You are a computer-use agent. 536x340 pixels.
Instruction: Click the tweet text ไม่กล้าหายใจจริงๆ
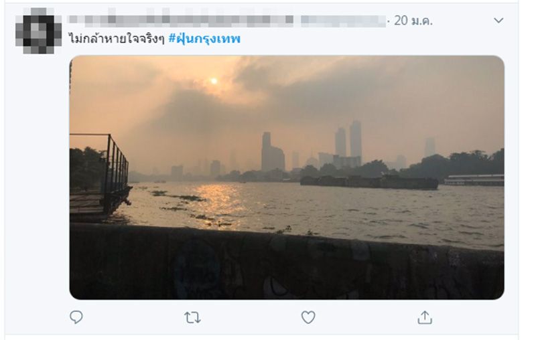117,39
